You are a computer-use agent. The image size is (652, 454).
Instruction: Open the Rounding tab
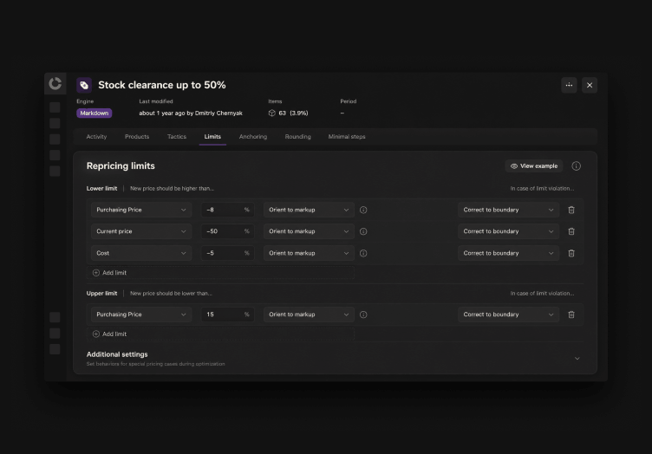297,137
